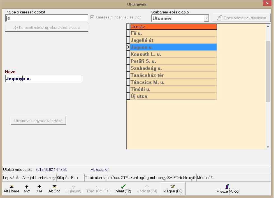Click the row selector beside 'Fő u.'

128,33
